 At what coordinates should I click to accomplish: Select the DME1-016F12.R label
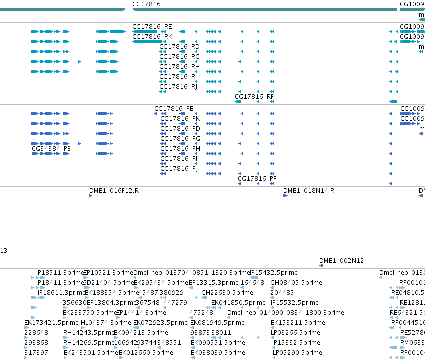pyautogui.click(x=114, y=191)
